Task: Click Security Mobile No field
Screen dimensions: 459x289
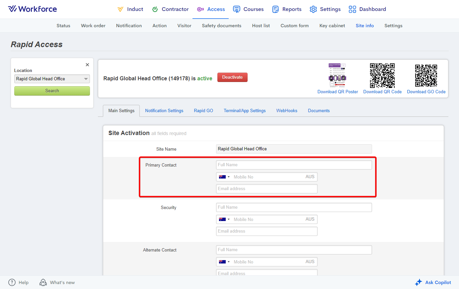Action: click(267, 219)
